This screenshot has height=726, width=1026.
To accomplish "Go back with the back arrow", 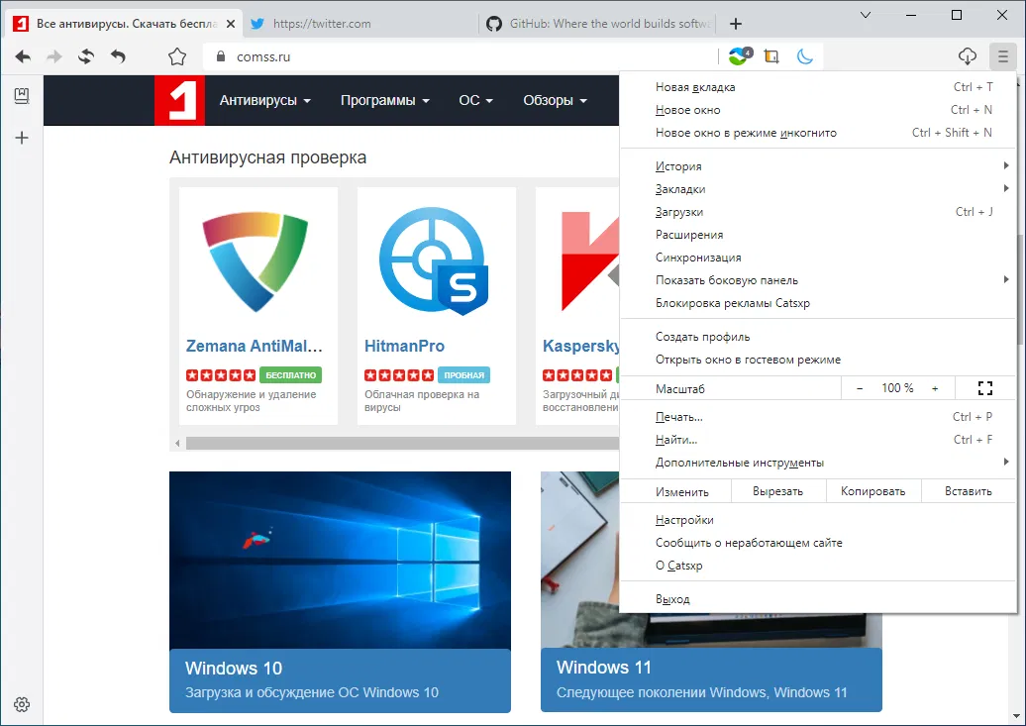I will pos(23,57).
